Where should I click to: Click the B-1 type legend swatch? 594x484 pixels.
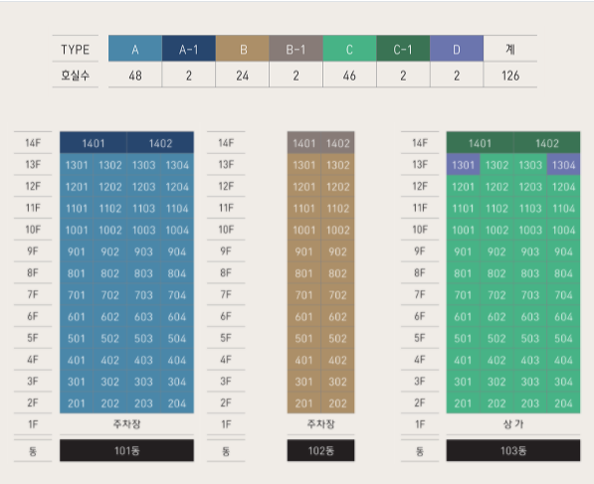296,49
